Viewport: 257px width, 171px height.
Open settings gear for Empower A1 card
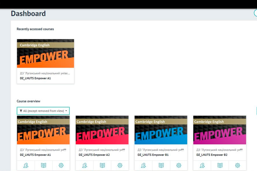(61, 165)
